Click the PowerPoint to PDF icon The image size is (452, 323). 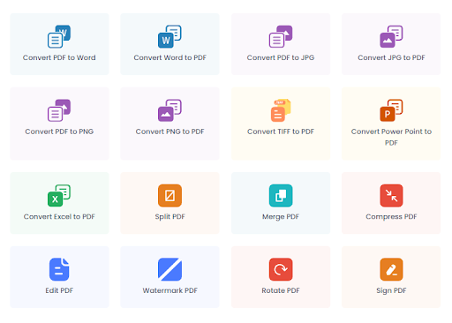click(x=391, y=110)
